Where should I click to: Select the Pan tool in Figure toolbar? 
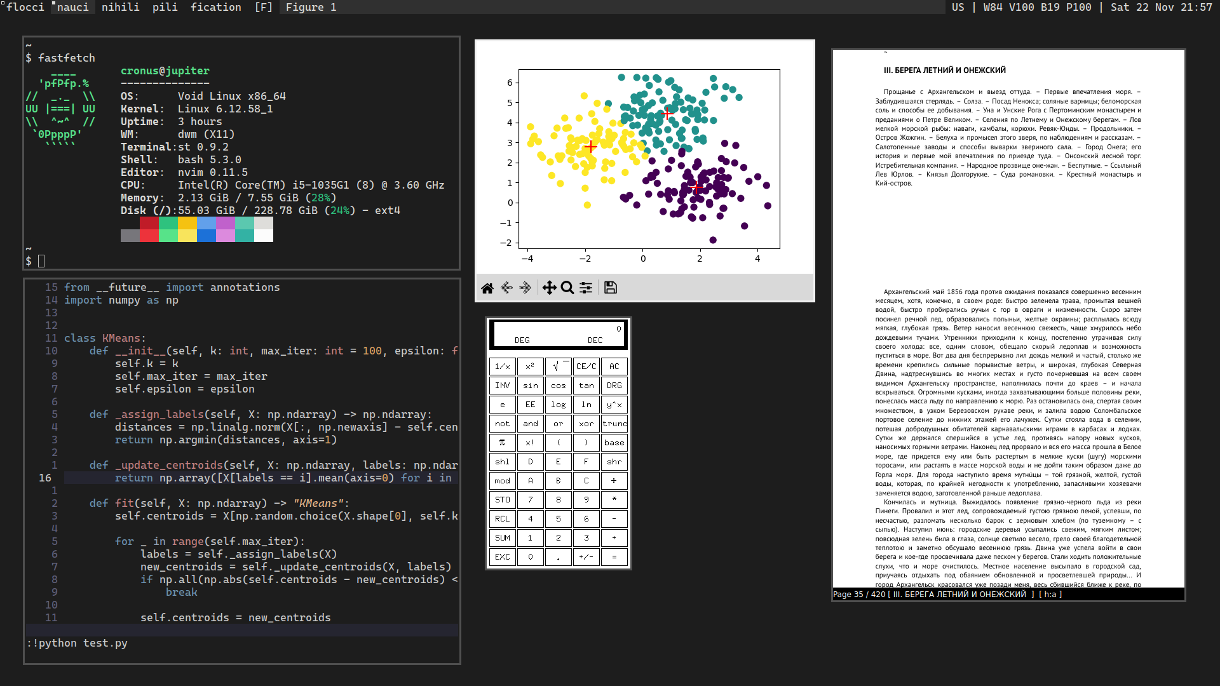[x=549, y=288]
